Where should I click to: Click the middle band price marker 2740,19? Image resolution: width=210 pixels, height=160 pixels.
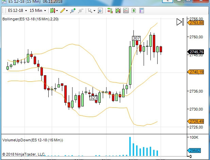click(196, 72)
